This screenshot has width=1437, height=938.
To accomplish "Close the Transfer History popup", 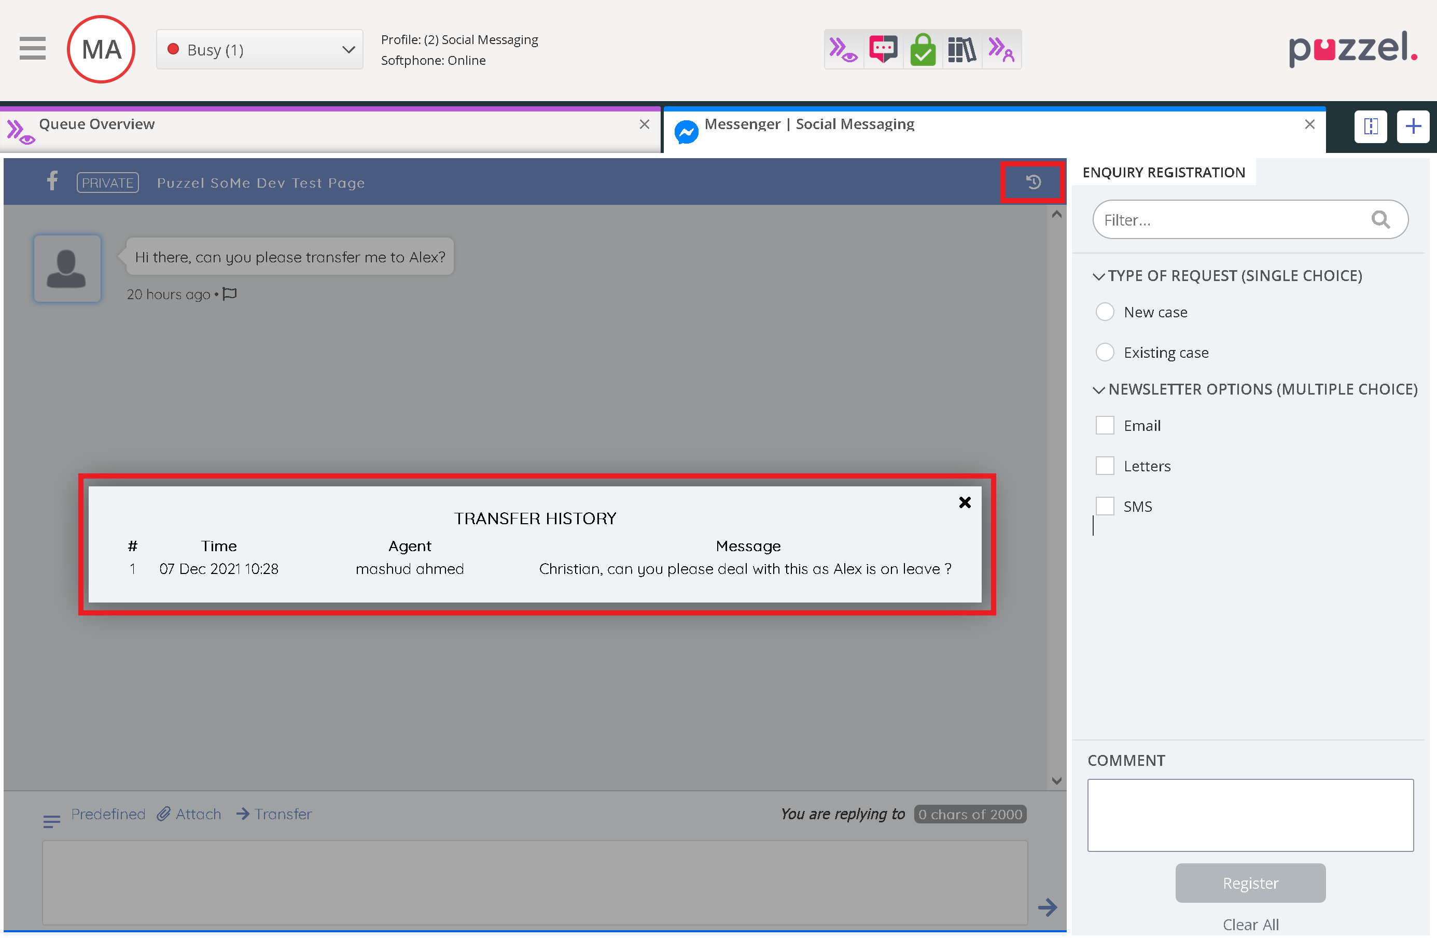I will (x=964, y=502).
